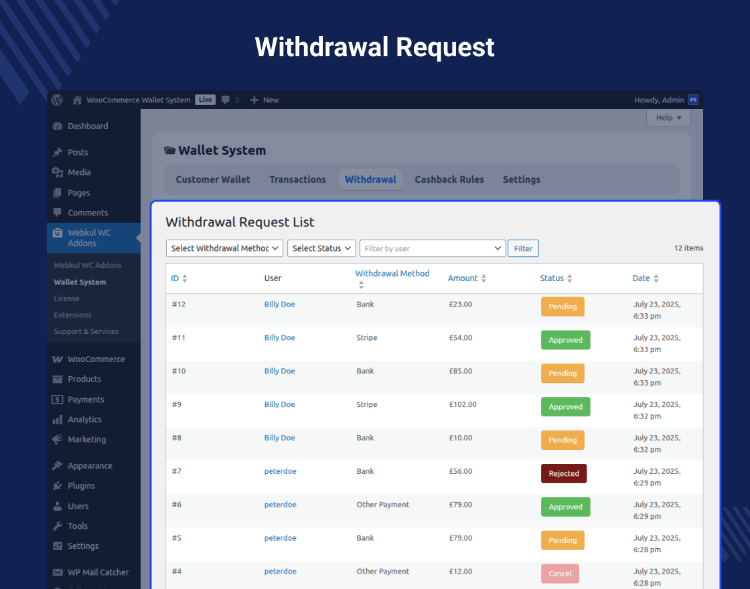Click the Users person icon
The image size is (750, 589).
pyautogui.click(x=58, y=506)
